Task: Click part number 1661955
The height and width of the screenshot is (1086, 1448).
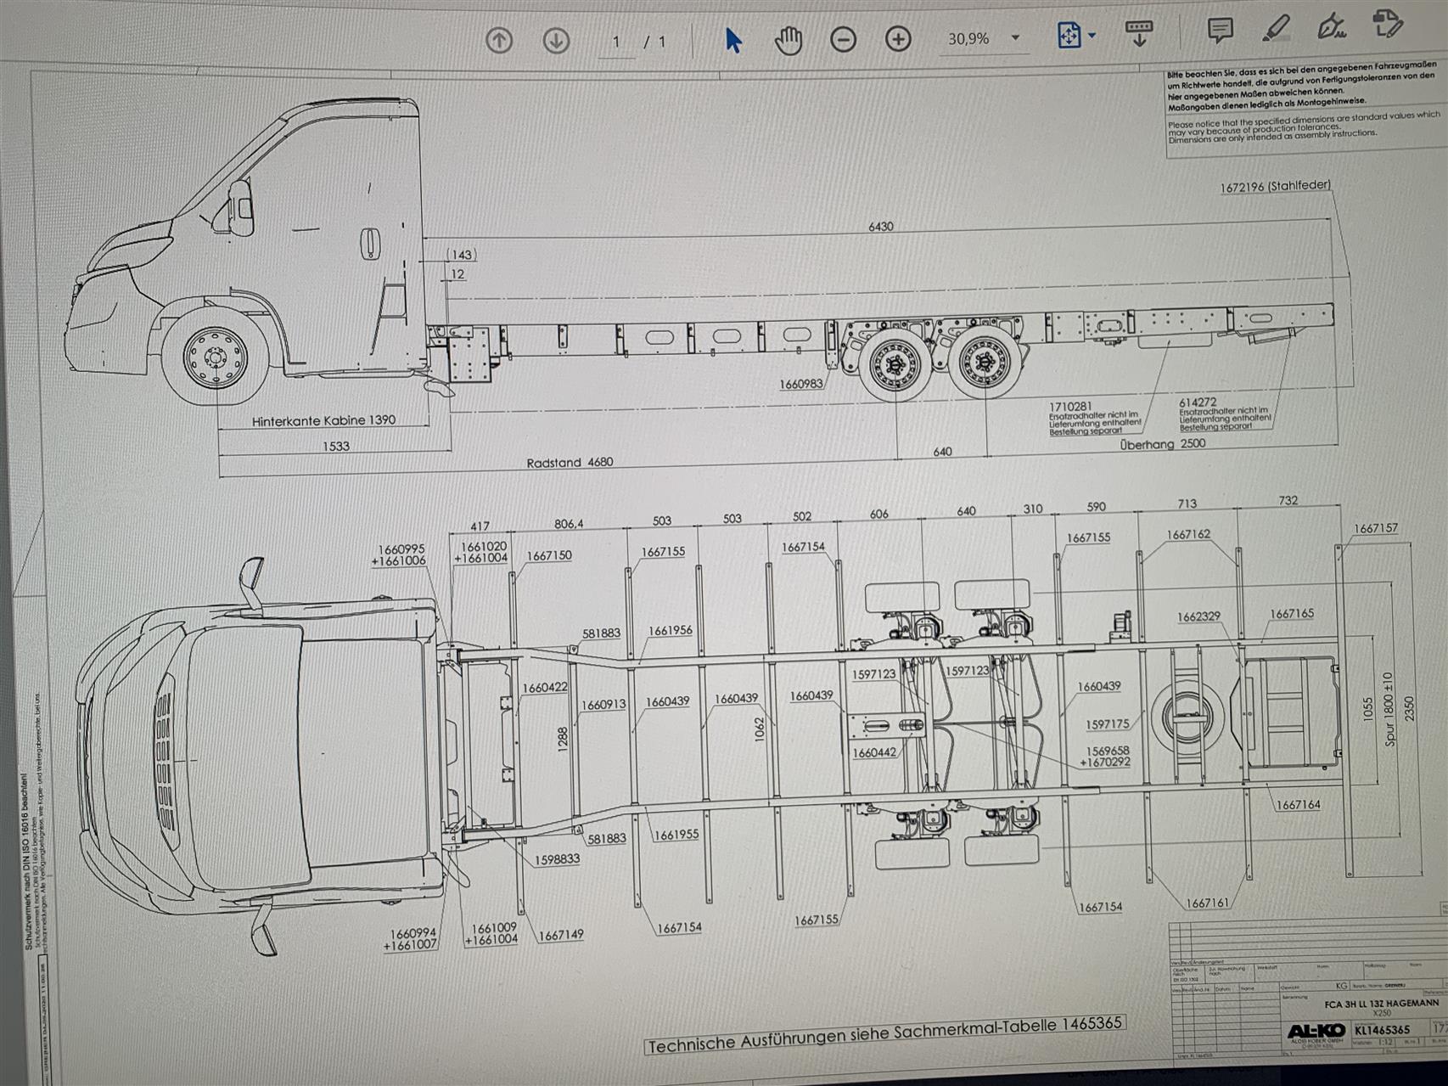Action: pyautogui.click(x=676, y=834)
